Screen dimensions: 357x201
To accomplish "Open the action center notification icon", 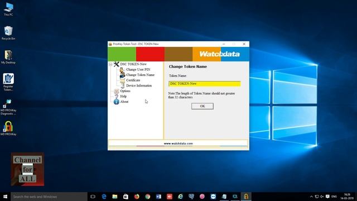I will coord(327,197).
